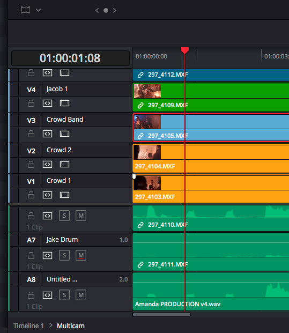Disable video on the Crowd 2 track

pyautogui.click(x=64, y=165)
